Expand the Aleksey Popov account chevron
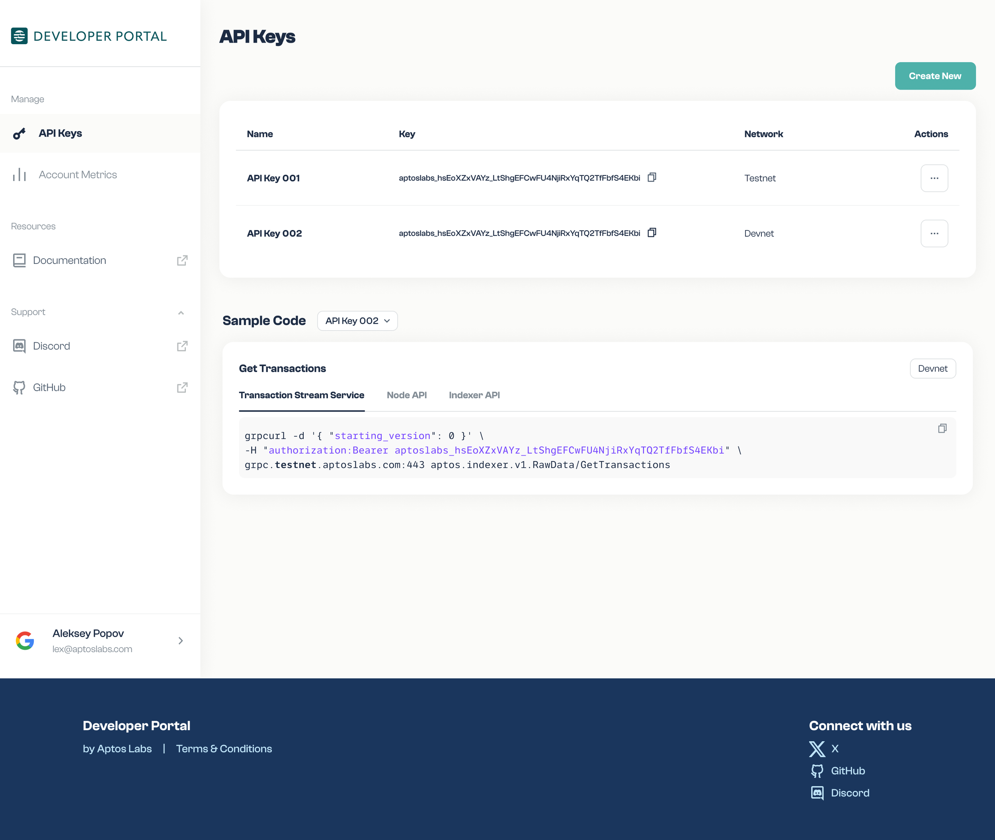Screen dimensions: 995x840 click(181, 641)
